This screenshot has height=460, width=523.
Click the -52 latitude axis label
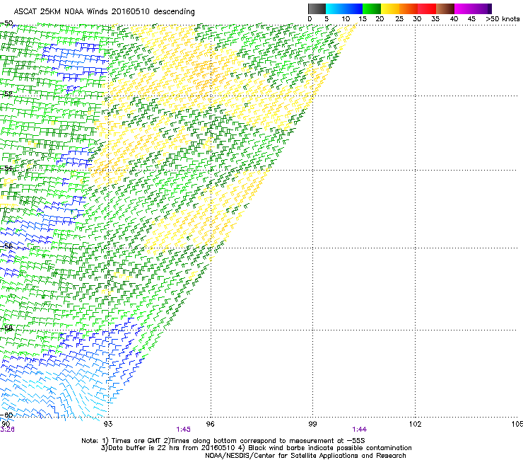point(6,94)
